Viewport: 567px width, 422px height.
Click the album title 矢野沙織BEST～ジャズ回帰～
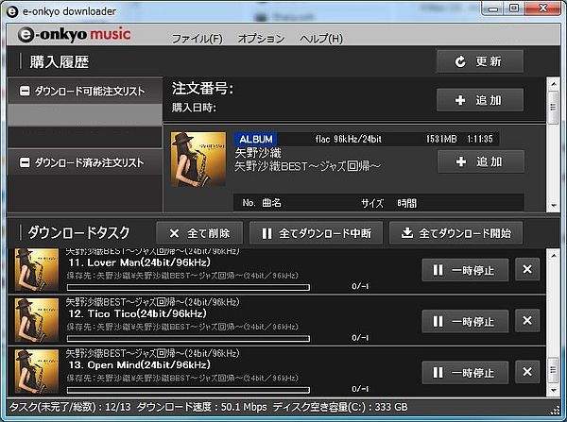click(308, 166)
